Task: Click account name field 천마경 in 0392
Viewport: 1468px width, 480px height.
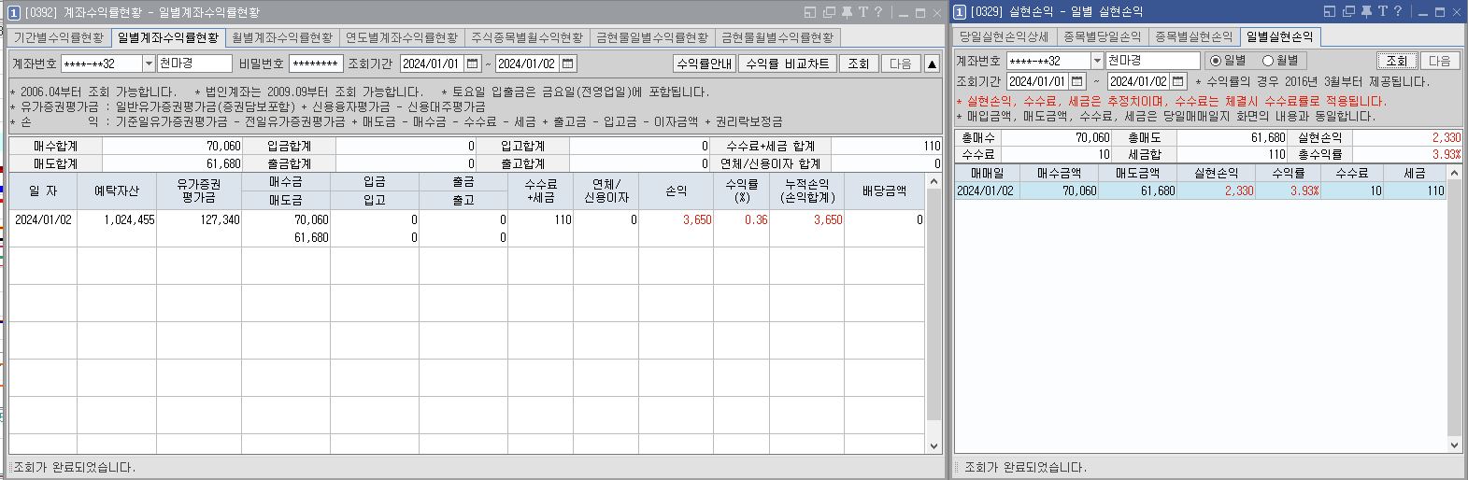Action: point(194,64)
